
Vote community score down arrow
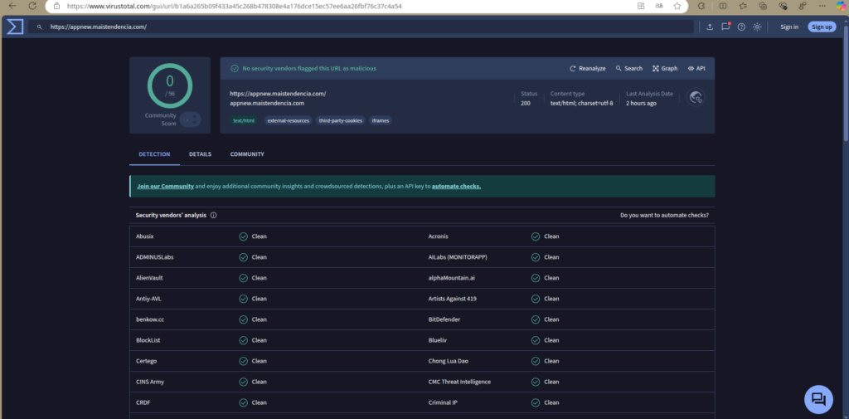click(196, 123)
